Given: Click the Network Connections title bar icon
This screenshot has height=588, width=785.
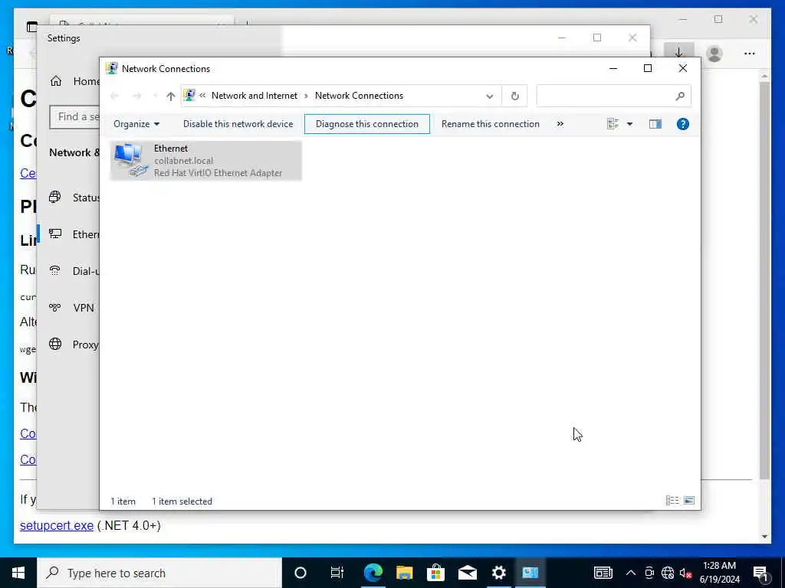Looking at the screenshot, I should pos(112,68).
